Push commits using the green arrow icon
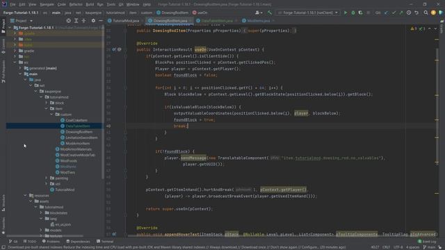Viewport: 445px width, 250px height. click(x=401, y=12)
